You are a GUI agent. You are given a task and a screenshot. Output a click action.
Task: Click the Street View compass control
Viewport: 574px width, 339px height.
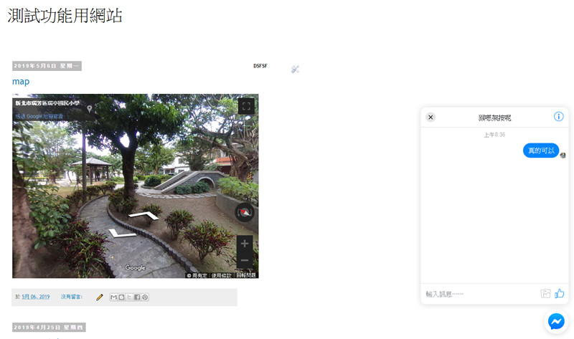(245, 212)
